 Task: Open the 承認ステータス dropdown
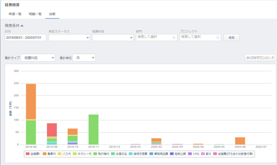pos(69,38)
